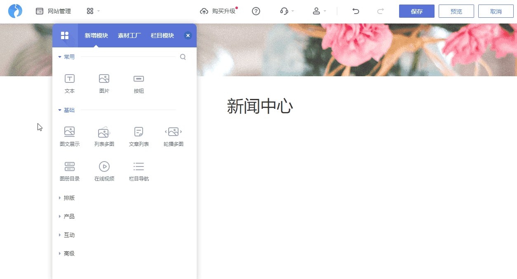Click the 保存 save button
The image size is (517, 279).
[417, 11]
